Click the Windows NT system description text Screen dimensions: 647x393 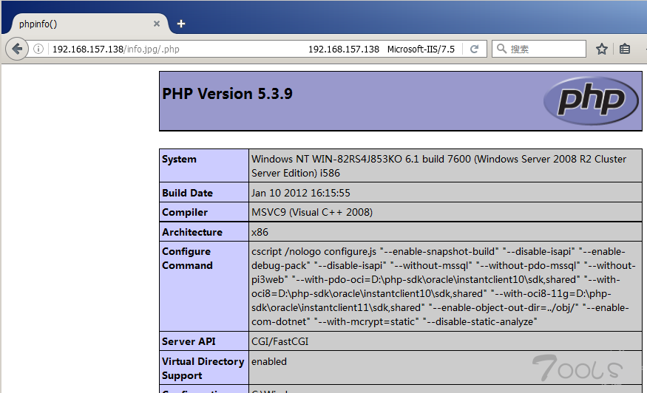pos(438,165)
